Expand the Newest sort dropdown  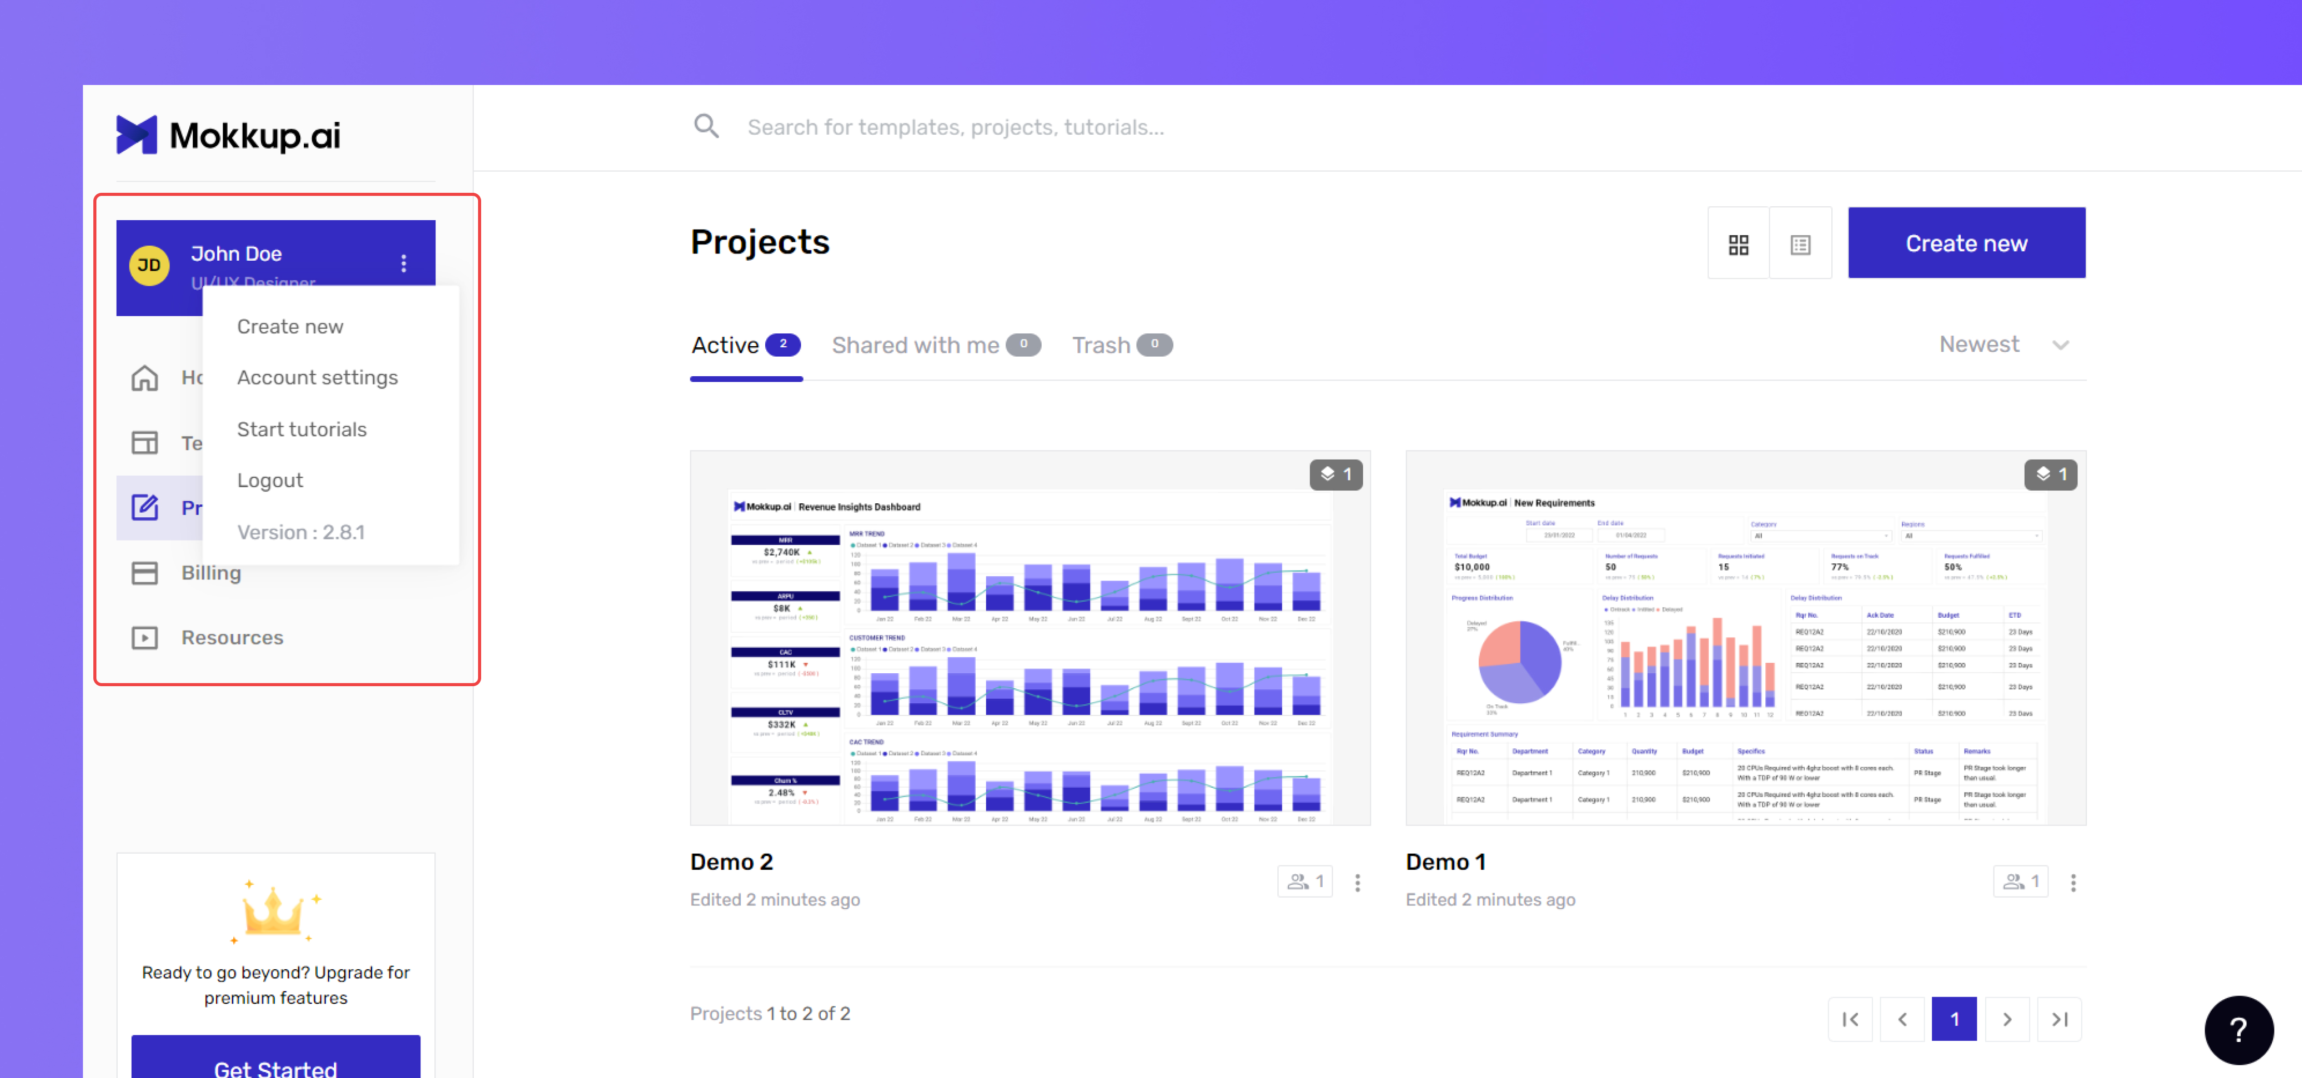pos(2003,345)
